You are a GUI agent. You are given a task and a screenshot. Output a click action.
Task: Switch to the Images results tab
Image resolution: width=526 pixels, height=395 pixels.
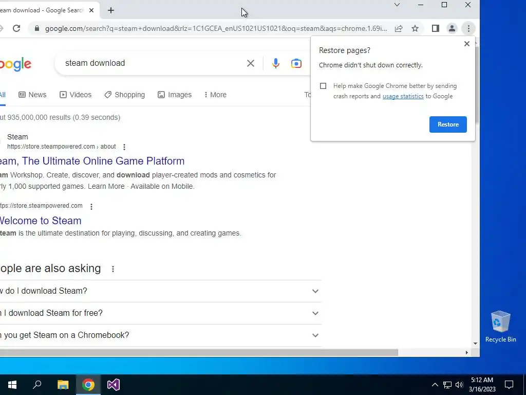coord(175,95)
